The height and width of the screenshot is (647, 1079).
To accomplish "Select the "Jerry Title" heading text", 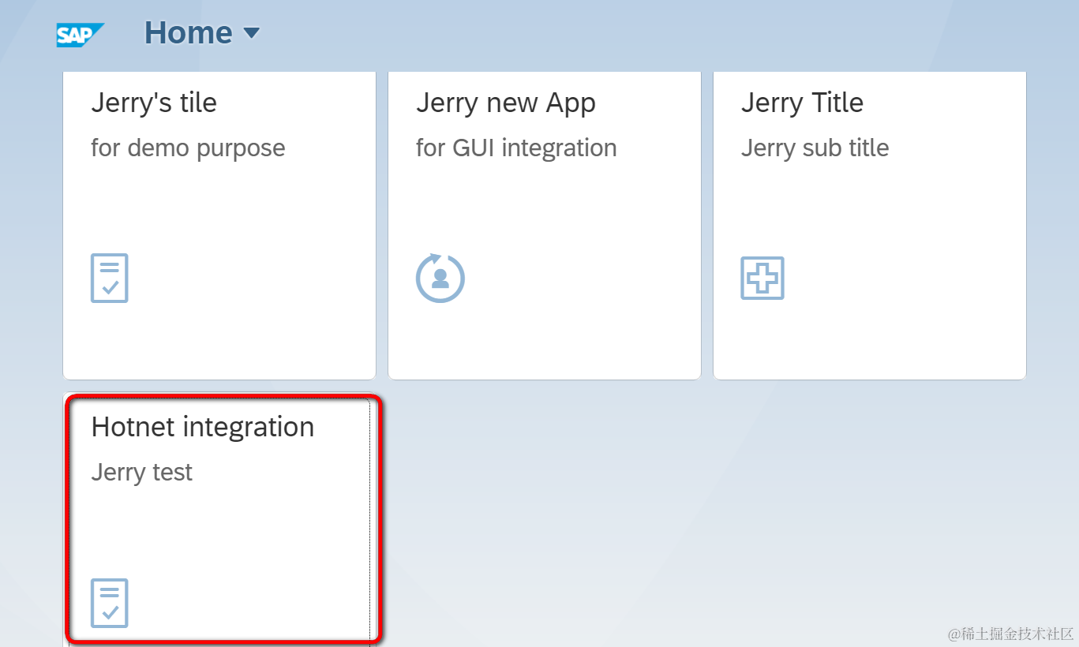I will [802, 103].
